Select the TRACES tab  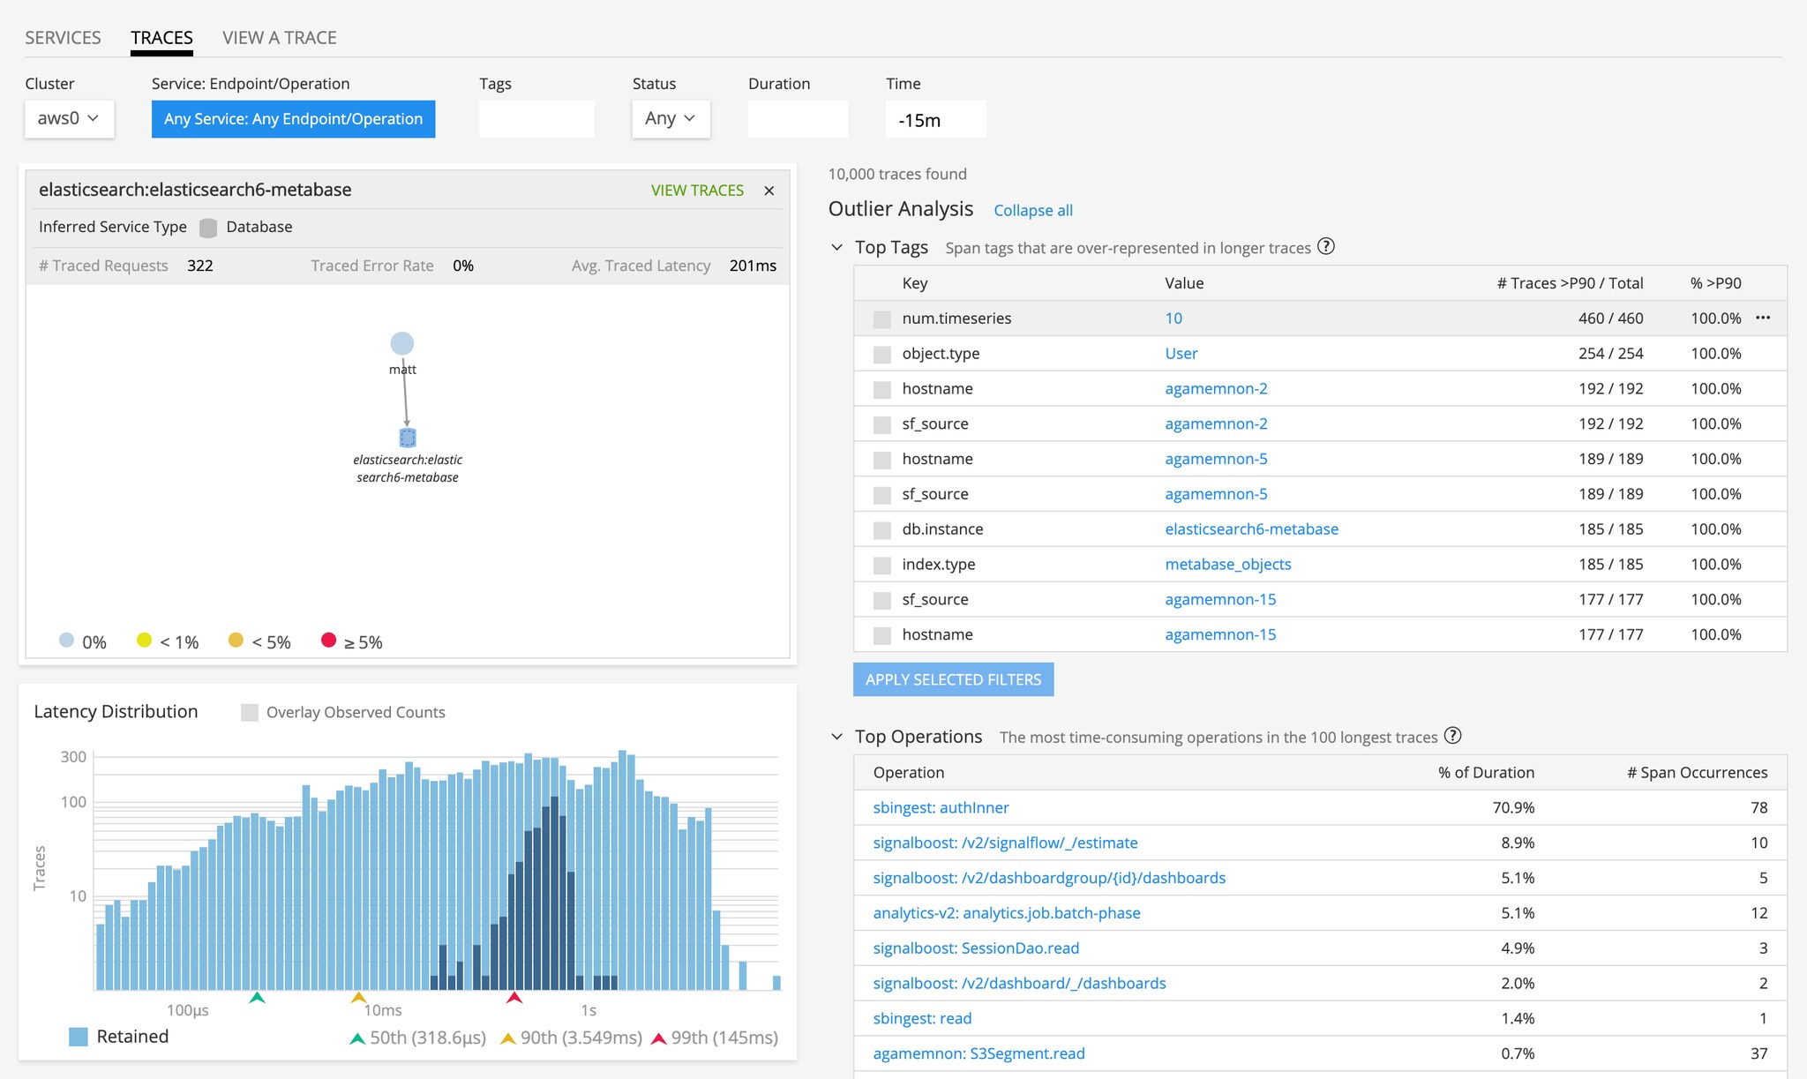coord(161,38)
